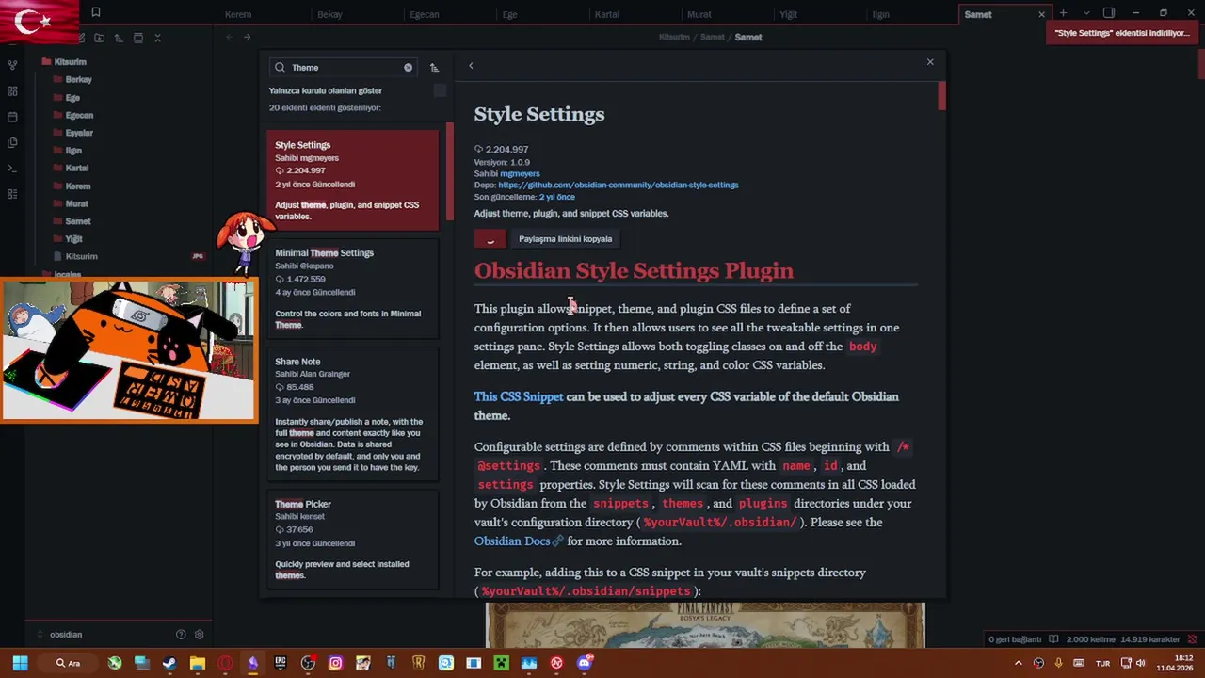Open obsidian-style-settings GitHub repo link
The image size is (1205, 678).
pos(619,185)
